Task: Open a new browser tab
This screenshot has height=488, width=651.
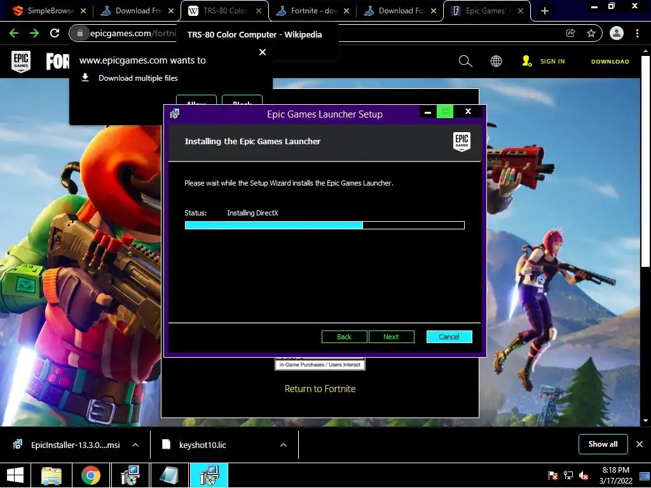Action: point(545,11)
